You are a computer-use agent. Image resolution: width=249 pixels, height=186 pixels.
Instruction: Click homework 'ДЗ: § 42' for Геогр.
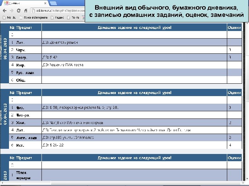[50, 58]
